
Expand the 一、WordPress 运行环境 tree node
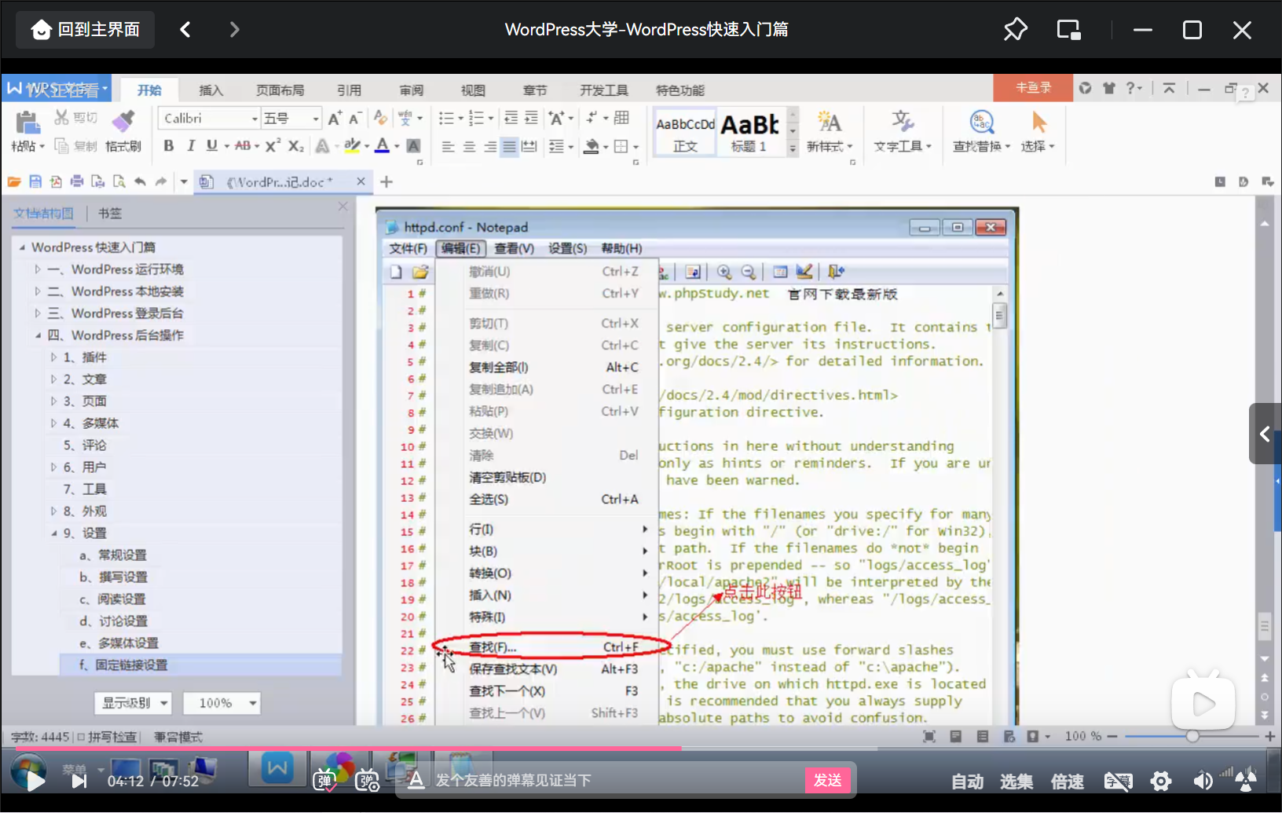[x=38, y=269]
